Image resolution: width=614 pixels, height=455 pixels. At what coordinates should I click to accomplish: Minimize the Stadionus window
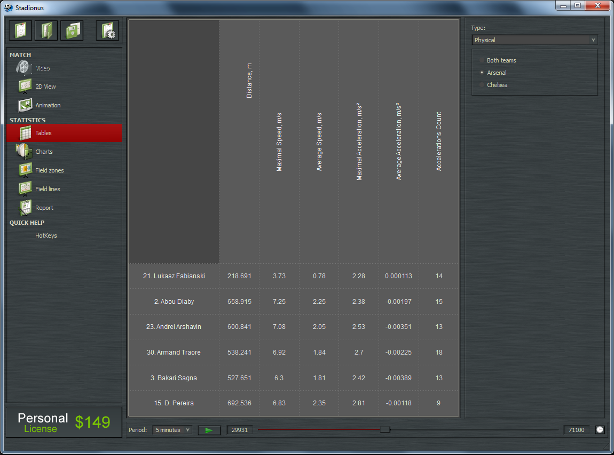tap(563, 5)
